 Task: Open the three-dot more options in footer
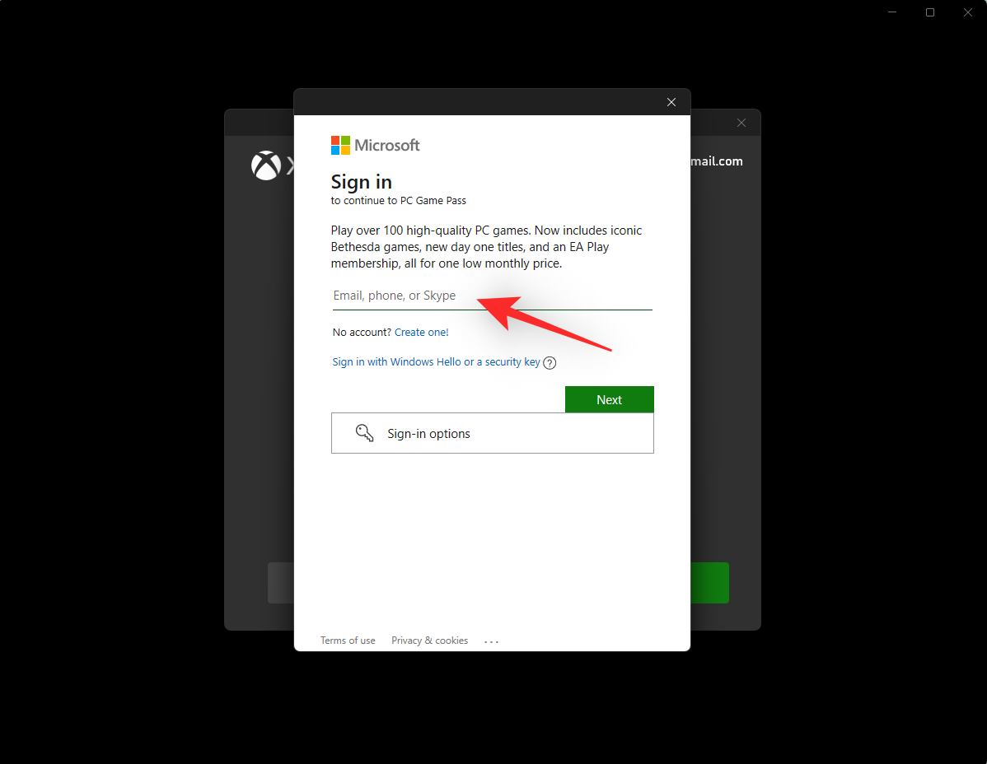(x=492, y=641)
